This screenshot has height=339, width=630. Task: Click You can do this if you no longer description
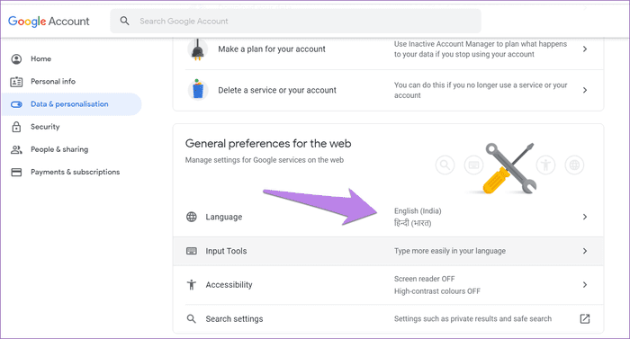[x=481, y=90]
